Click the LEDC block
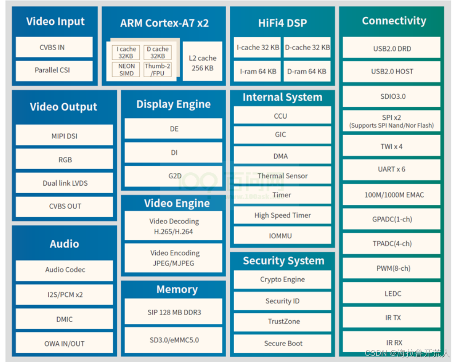The height and width of the screenshot is (362, 457). pyautogui.click(x=392, y=293)
